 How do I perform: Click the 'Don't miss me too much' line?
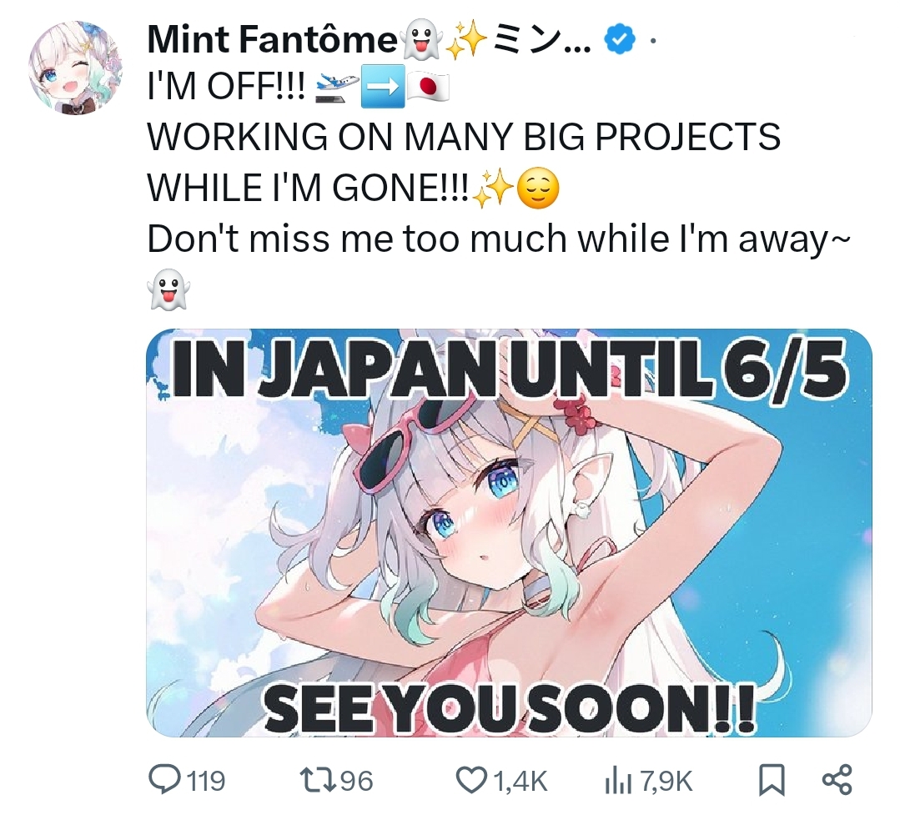click(x=496, y=239)
